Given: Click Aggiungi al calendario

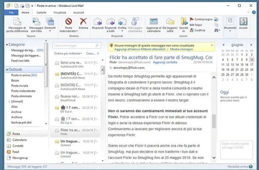Looking at the screenshot, I should click(x=154, y=25).
